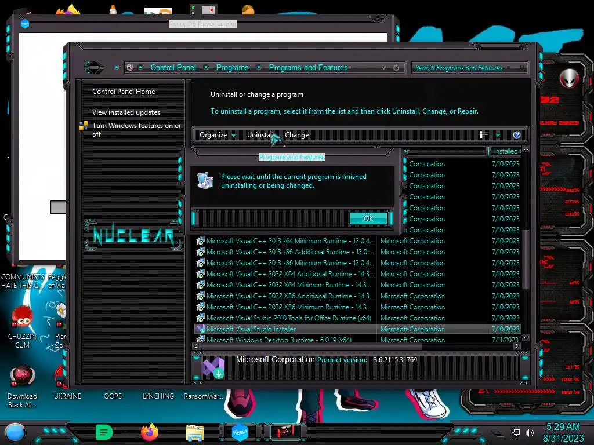Sort by the Installed On column header

point(506,151)
